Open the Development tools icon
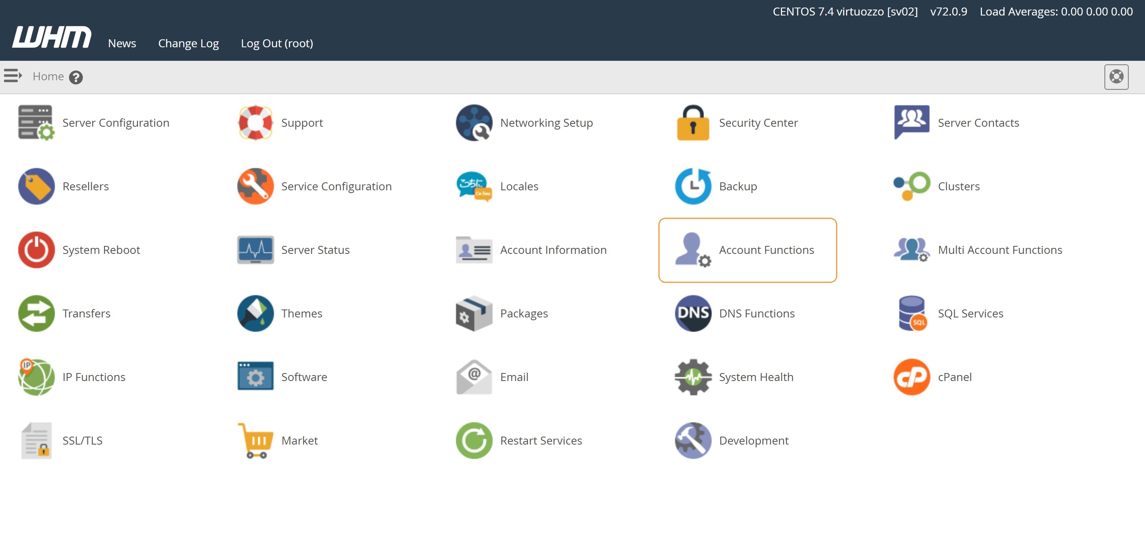This screenshot has width=1145, height=557. pyautogui.click(x=693, y=440)
